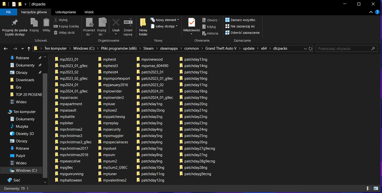
Task: Click the Historia icon
Action: click(x=211, y=33)
